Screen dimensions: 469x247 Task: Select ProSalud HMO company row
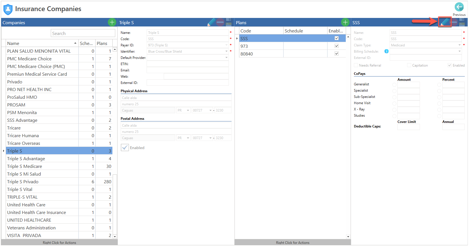59,97
